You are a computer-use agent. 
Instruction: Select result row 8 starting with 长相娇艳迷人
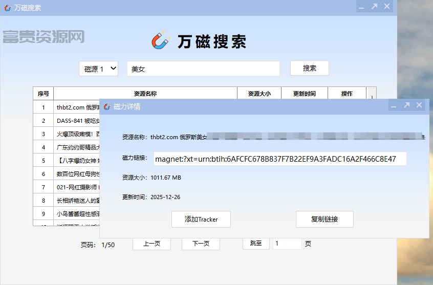[x=66, y=201]
